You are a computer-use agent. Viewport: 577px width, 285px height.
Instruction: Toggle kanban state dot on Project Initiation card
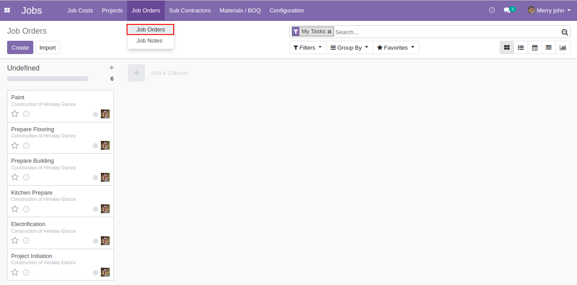(x=96, y=273)
